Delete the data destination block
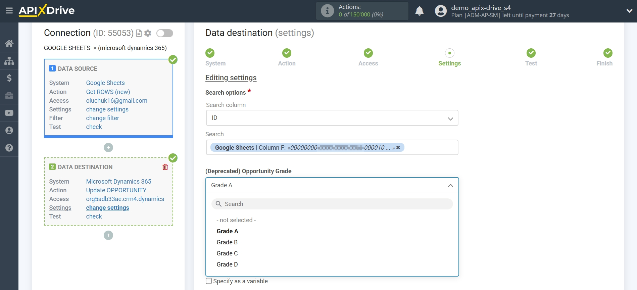Viewport: 637px width, 290px height. pos(165,167)
